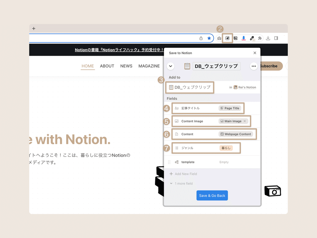Toggle the browser side panel icon

[x=276, y=38]
